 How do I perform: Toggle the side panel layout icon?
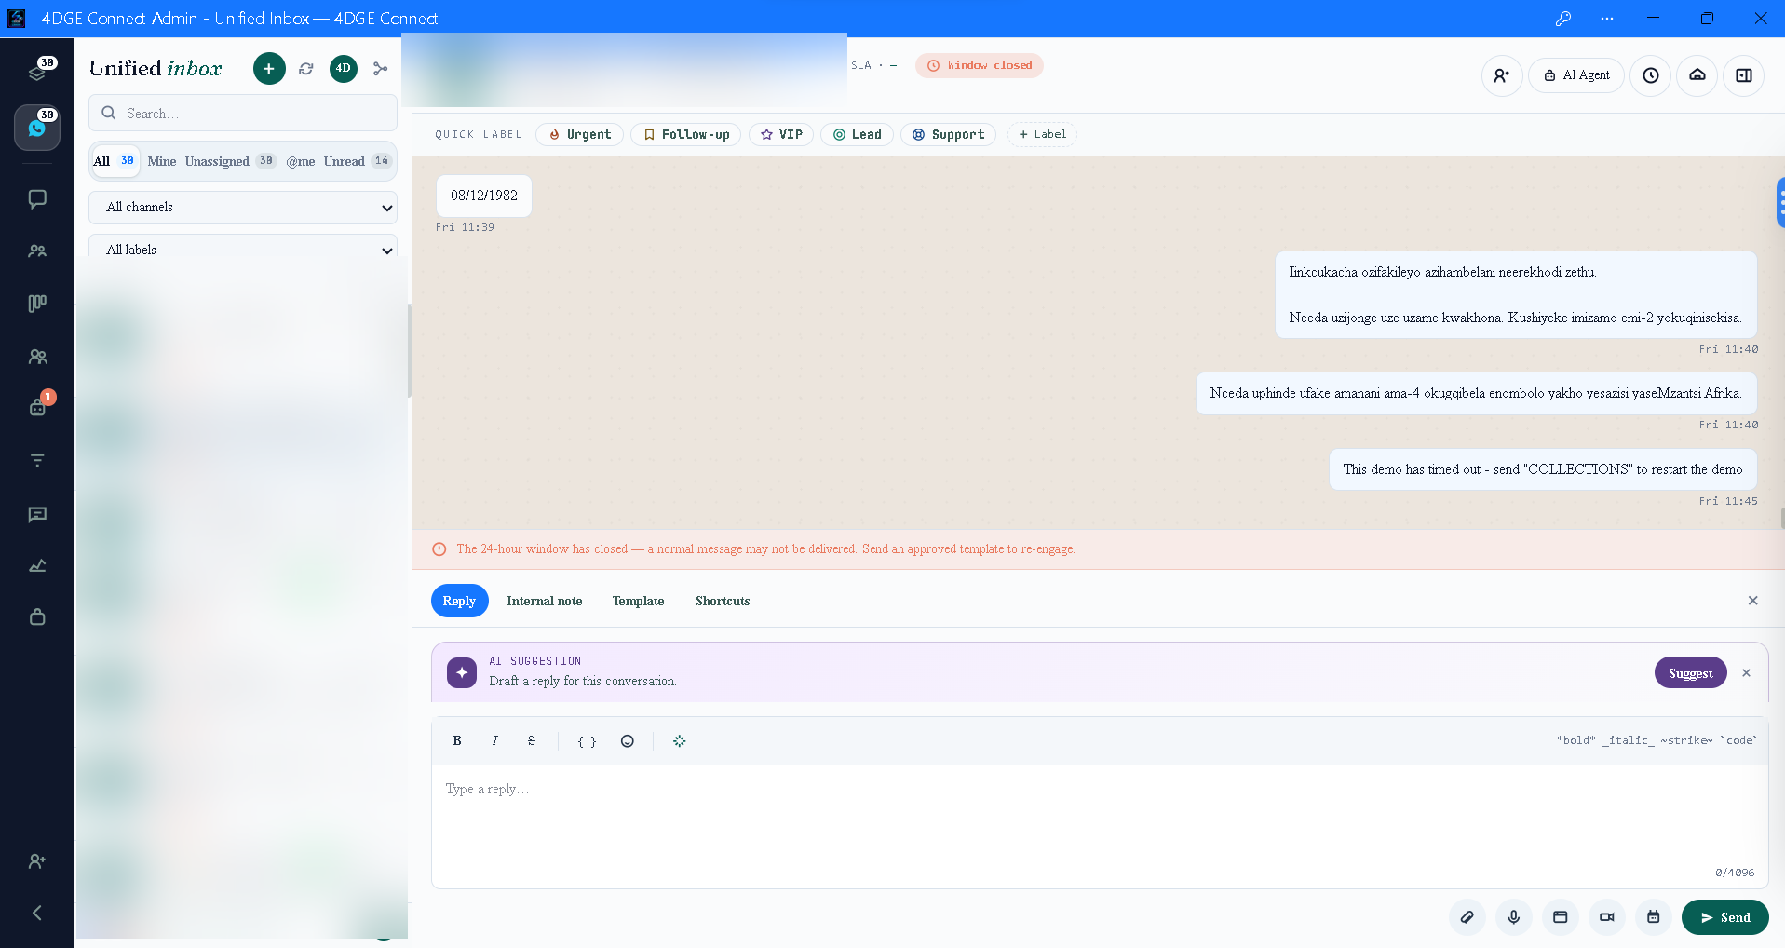(1743, 75)
